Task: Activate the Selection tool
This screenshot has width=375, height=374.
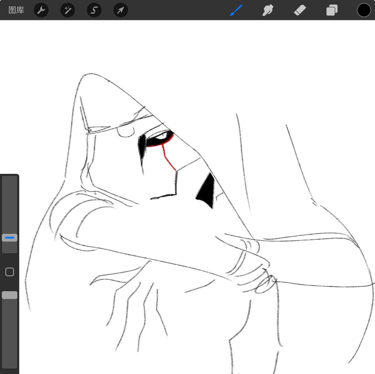Action: point(94,10)
